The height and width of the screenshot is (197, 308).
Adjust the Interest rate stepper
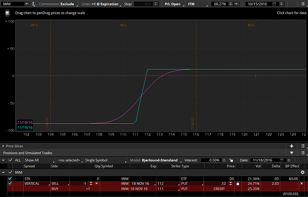tap(224, 160)
